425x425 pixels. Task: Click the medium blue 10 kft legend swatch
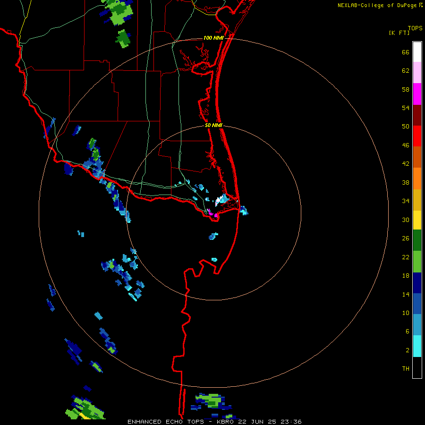(x=417, y=304)
